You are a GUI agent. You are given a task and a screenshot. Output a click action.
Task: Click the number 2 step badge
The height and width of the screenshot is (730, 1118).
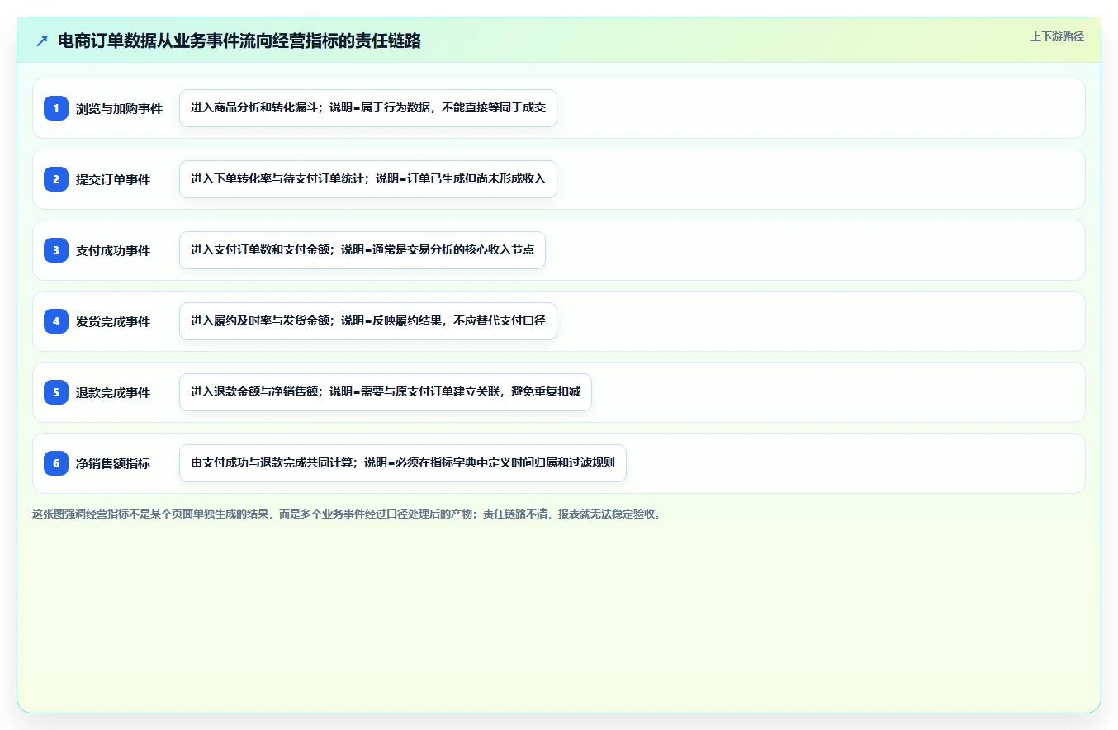(x=56, y=178)
